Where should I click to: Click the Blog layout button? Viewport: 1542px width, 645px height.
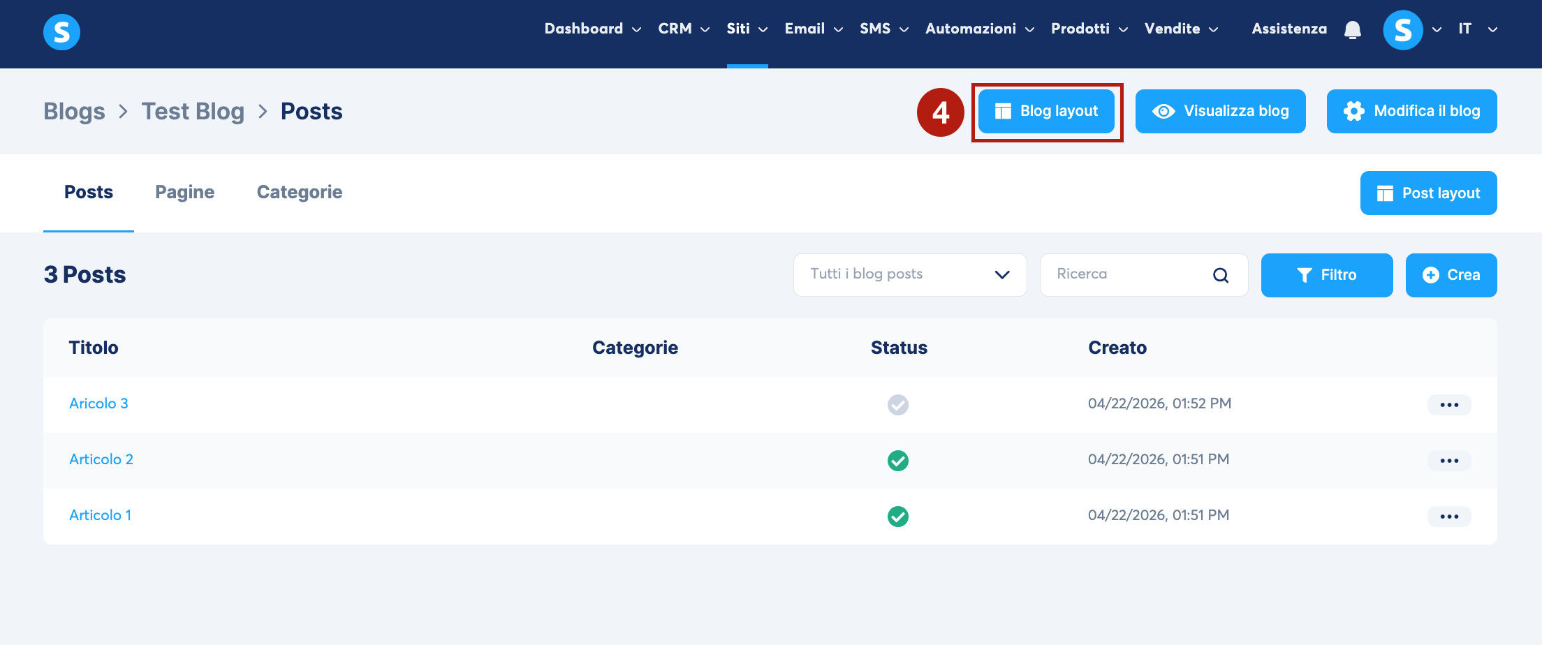1046,111
